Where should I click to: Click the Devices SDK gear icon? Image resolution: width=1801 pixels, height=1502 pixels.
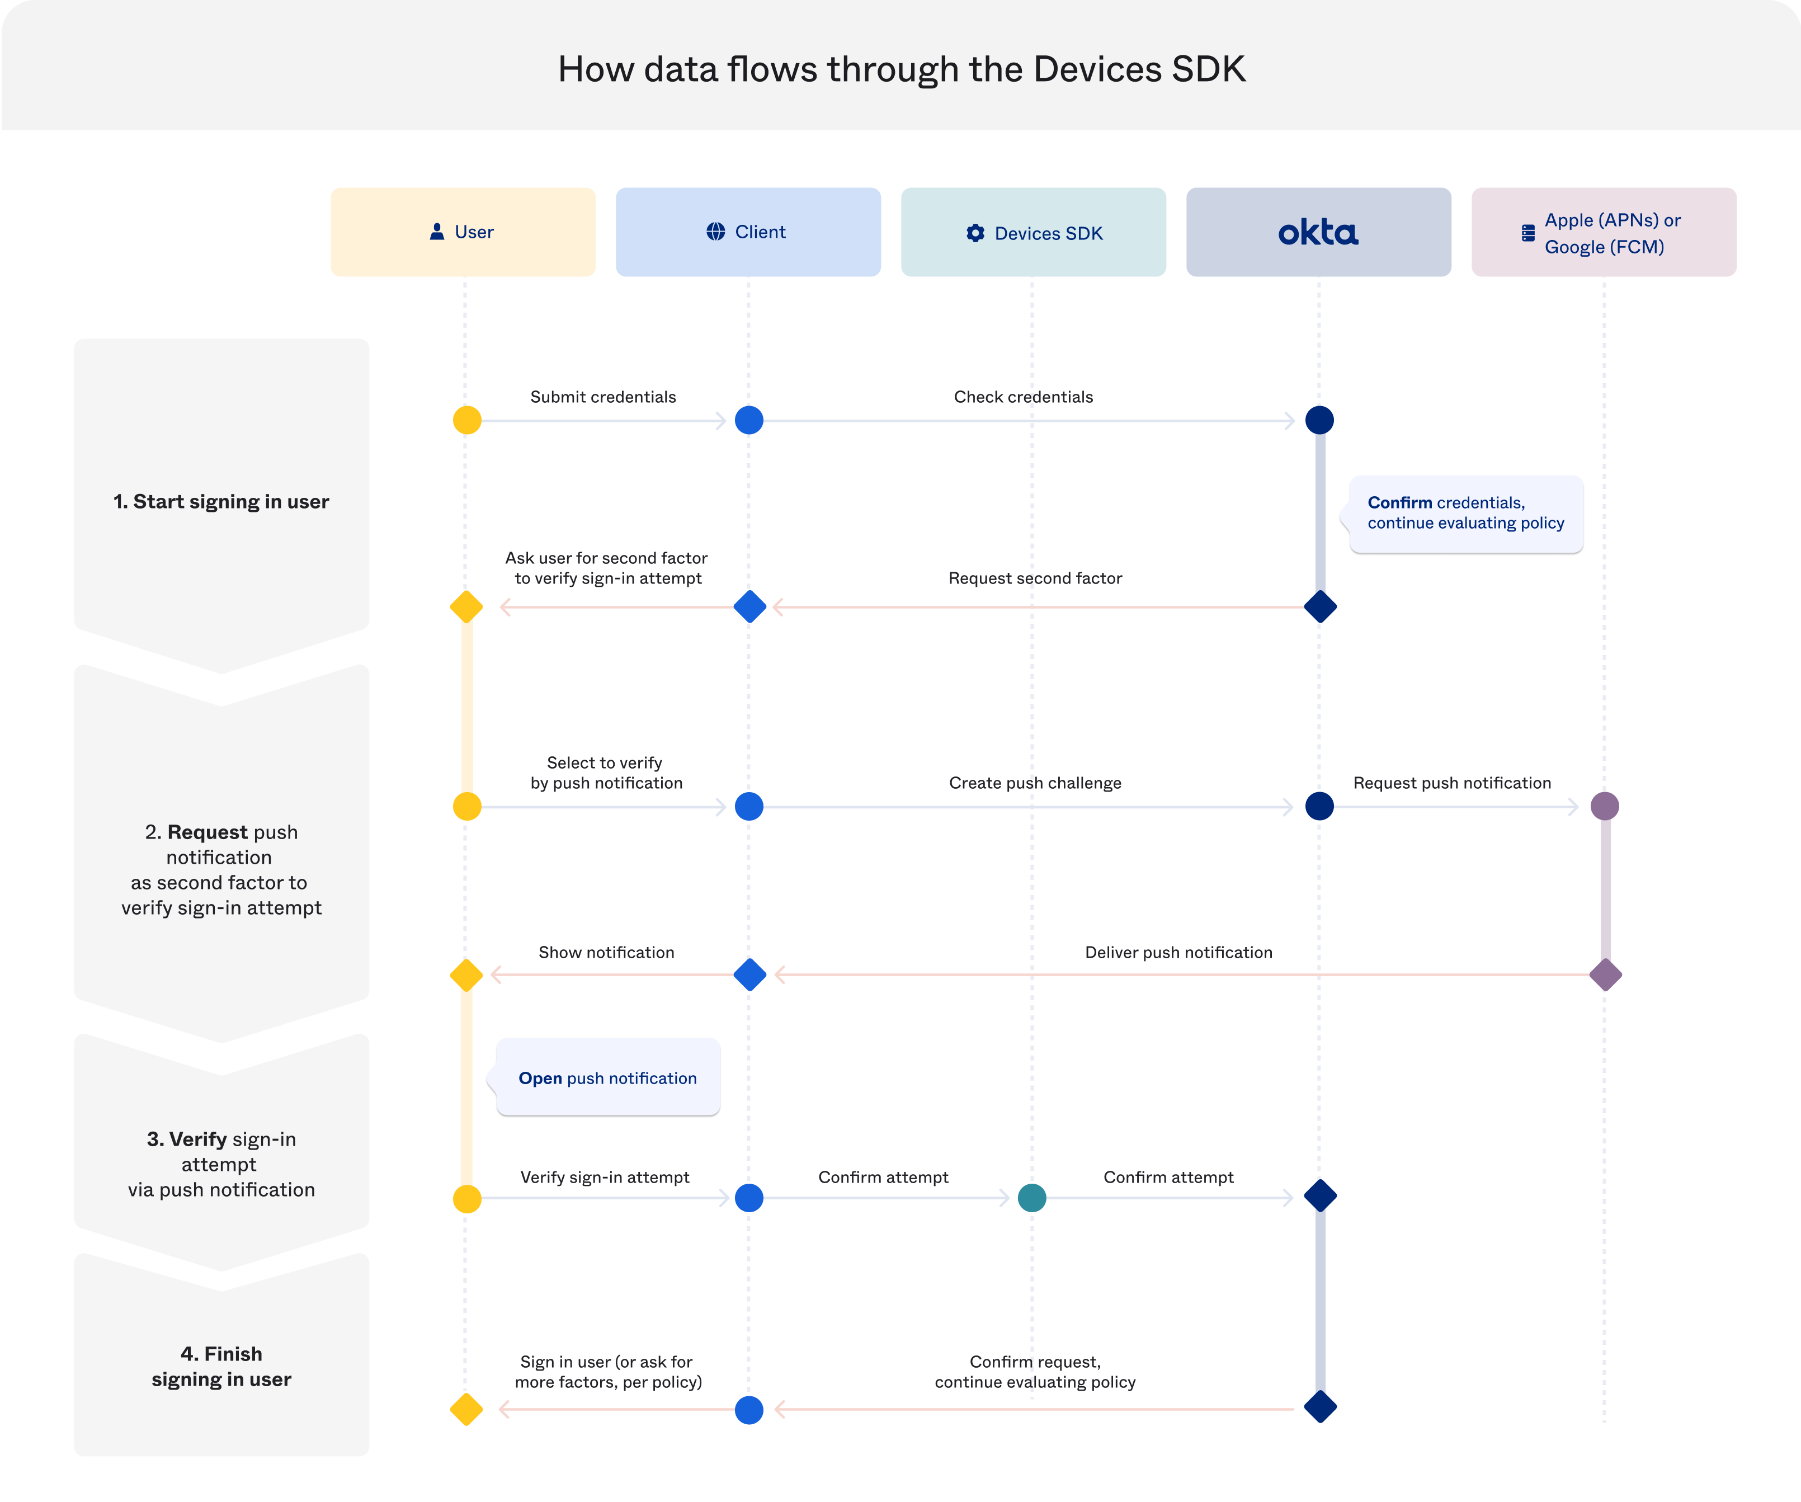click(975, 233)
